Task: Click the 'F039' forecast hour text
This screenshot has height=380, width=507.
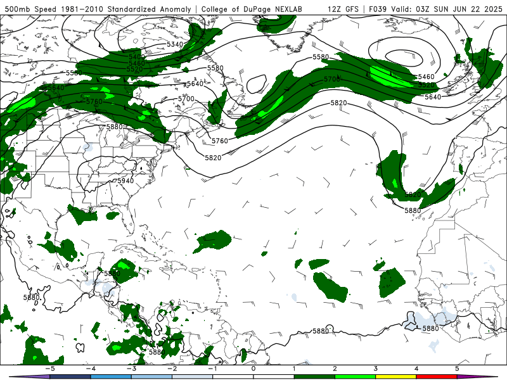Action: point(377,9)
